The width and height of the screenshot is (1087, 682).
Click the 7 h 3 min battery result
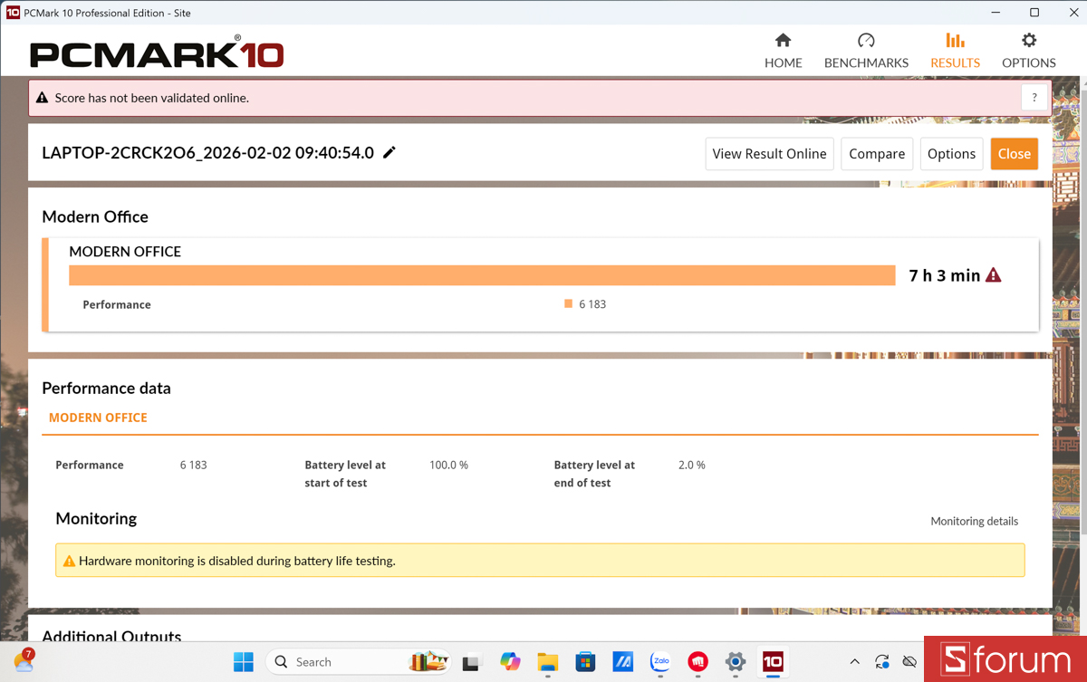pos(944,275)
